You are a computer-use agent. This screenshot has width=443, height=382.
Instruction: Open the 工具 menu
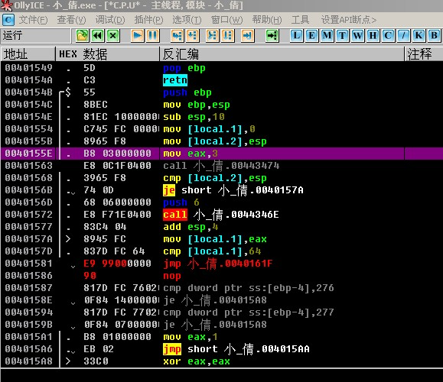point(301,20)
